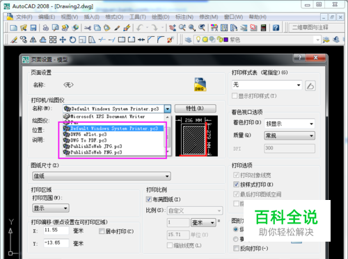Screen dimensions: 348x259
Task: Click the Redo arrow icon
Action: pyautogui.click(x=155, y=28)
